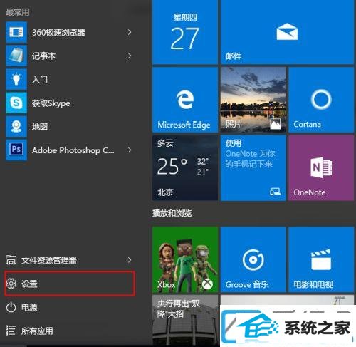Open the Cortana tile
Image resolution: width=356 pixels, height=347 pixels.
coord(321,100)
